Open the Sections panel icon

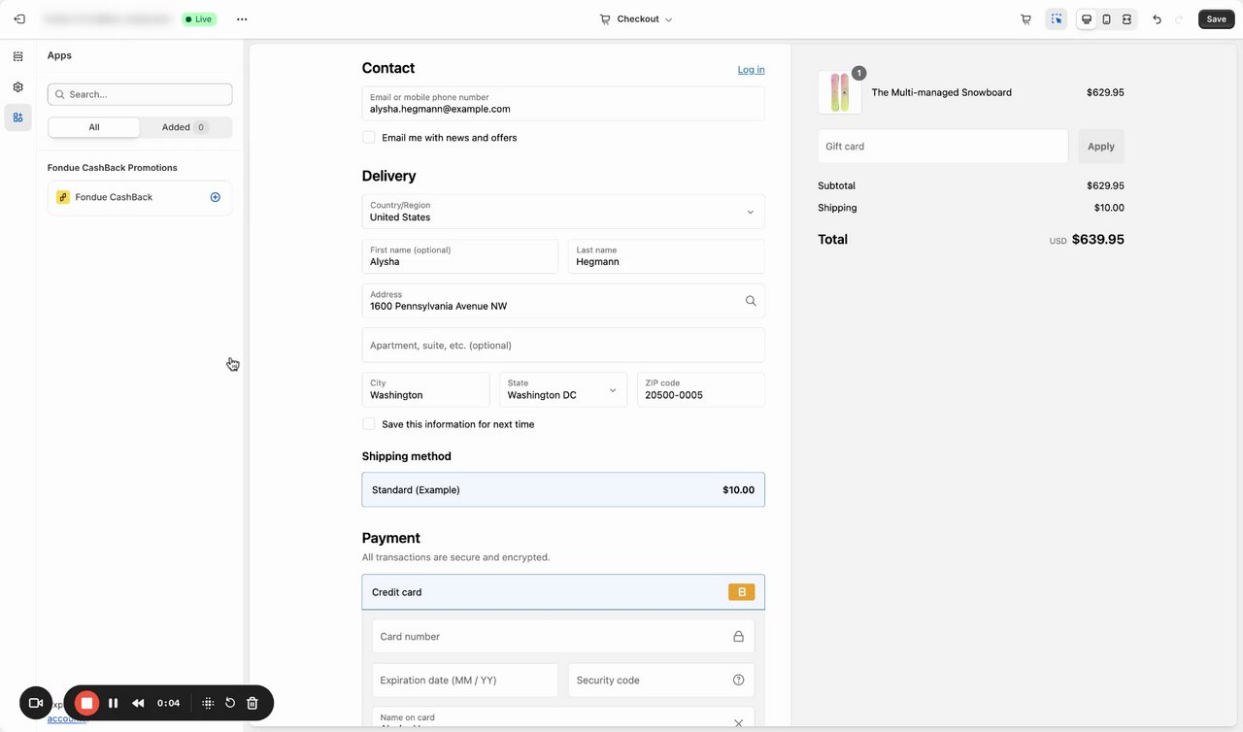point(17,56)
